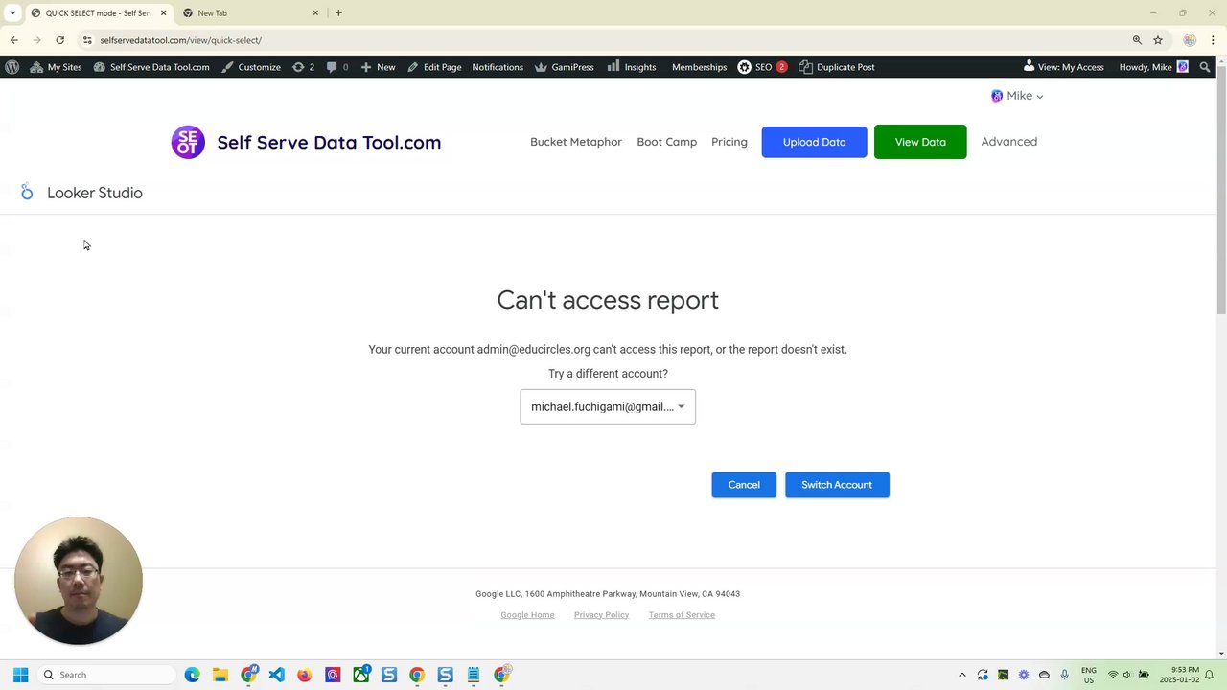Open Notifications in the admin bar
The width and height of the screenshot is (1227, 690).
[x=498, y=67]
